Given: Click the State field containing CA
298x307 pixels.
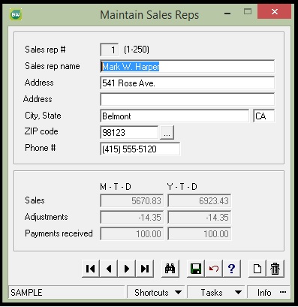Looking at the screenshot, I should pyautogui.click(x=264, y=116).
